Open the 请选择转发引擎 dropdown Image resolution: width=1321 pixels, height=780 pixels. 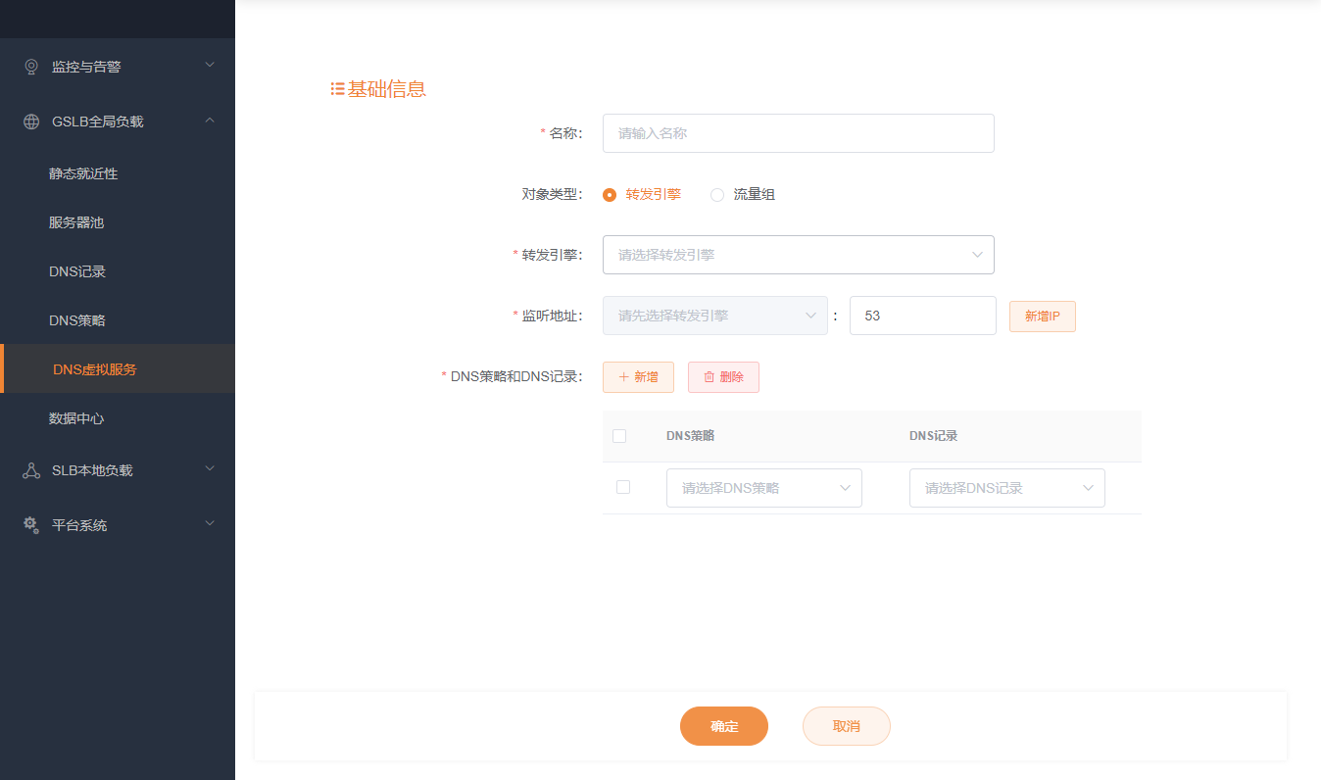[x=798, y=255]
